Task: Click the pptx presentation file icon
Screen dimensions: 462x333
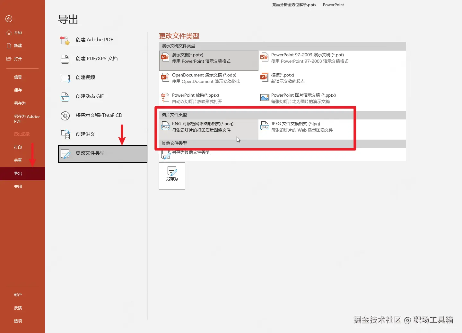Action: (165, 58)
